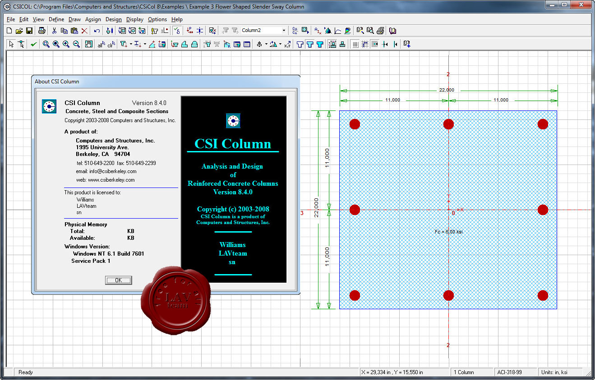Click OK in the About CSI Column dialog
The width and height of the screenshot is (595, 380).
pos(118,280)
